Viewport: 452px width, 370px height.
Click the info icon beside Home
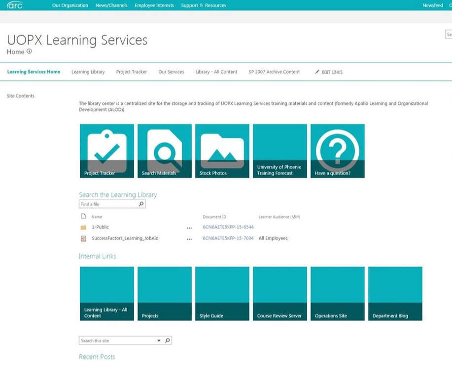[29, 52]
